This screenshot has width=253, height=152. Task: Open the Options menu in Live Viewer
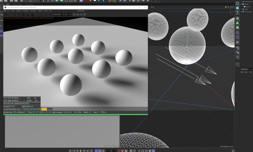(x=40, y=11)
